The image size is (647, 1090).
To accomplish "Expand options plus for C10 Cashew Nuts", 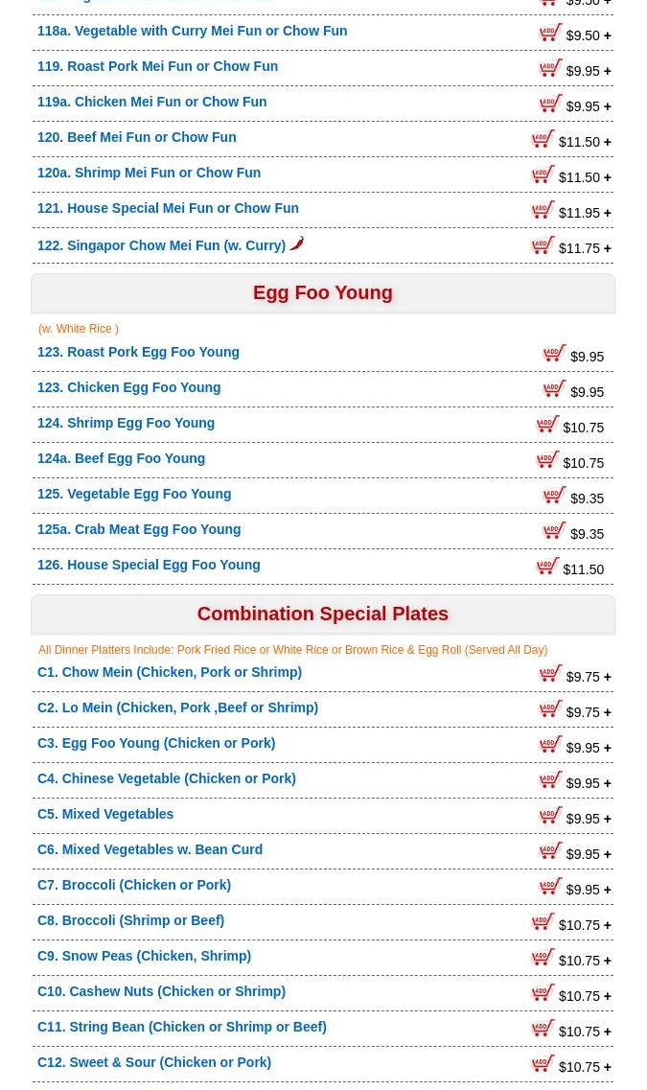I will coord(607,996).
